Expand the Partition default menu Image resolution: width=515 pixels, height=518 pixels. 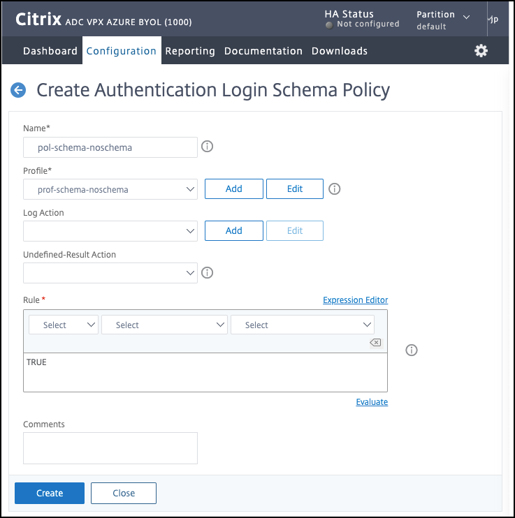[x=443, y=20]
